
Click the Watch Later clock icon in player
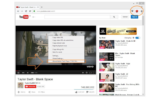click(x=83, y=73)
